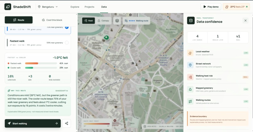Click the MODEL badge on Walking heat risk
253x132 pixels.
click(x=245, y=77)
